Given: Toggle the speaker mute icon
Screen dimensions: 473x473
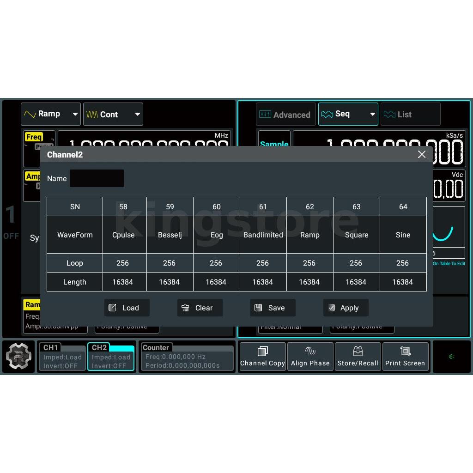Looking at the screenshot, I should 451,357.
